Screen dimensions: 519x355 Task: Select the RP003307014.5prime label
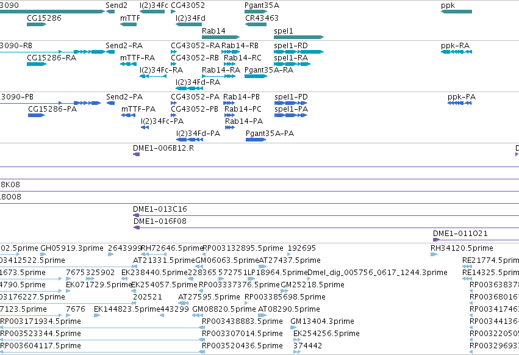243,334
